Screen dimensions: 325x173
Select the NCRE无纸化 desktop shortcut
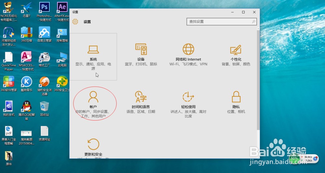pos(9,12)
